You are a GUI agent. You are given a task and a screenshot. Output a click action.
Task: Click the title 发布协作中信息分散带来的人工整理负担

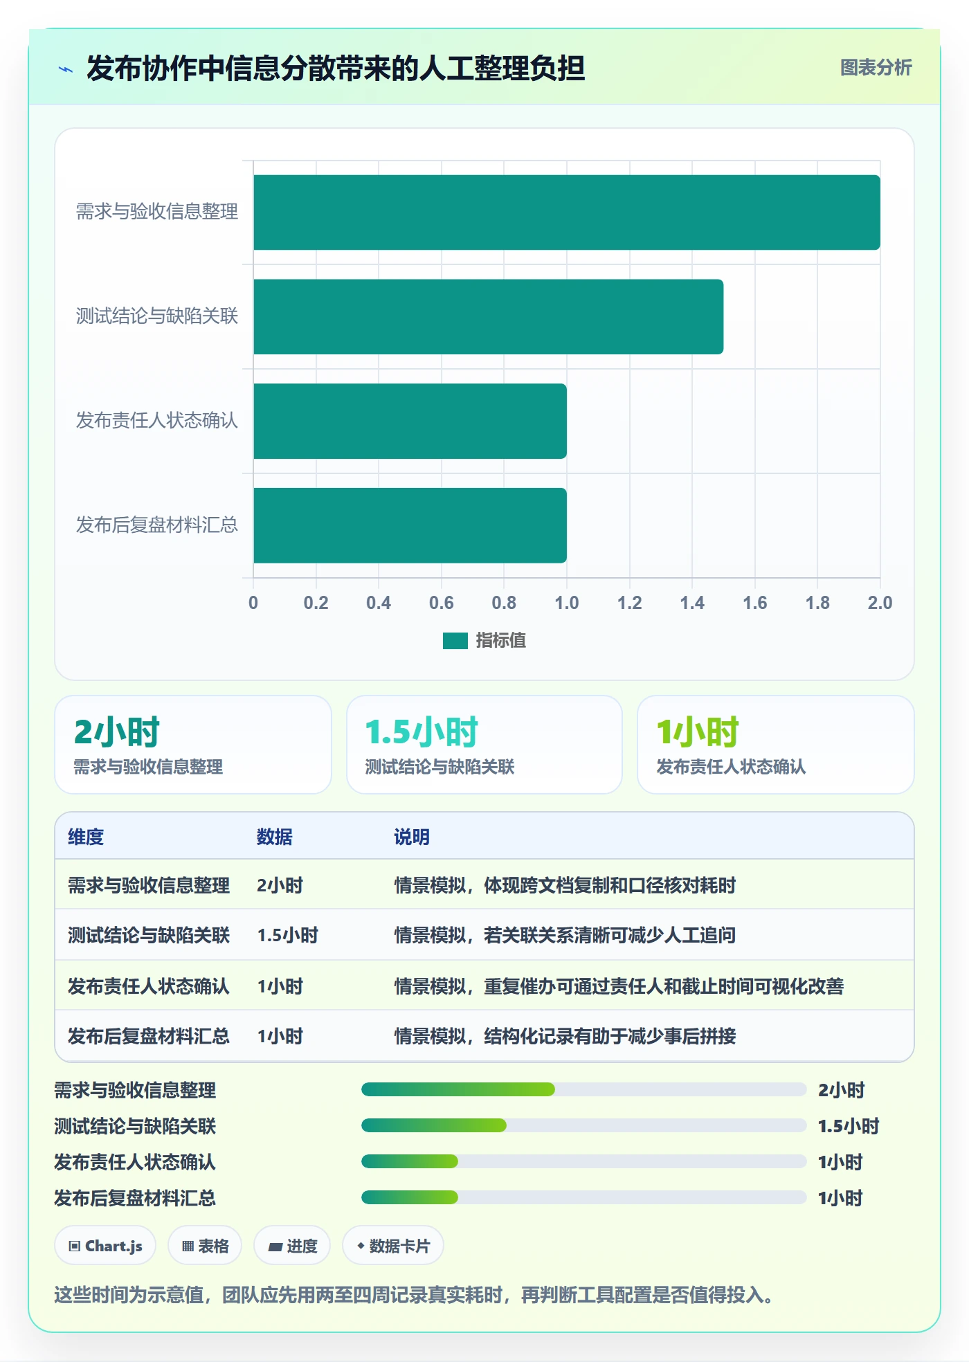tap(336, 69)
